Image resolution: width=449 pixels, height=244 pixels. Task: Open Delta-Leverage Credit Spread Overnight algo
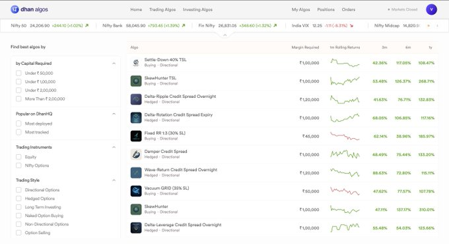(x=183, y=225)
